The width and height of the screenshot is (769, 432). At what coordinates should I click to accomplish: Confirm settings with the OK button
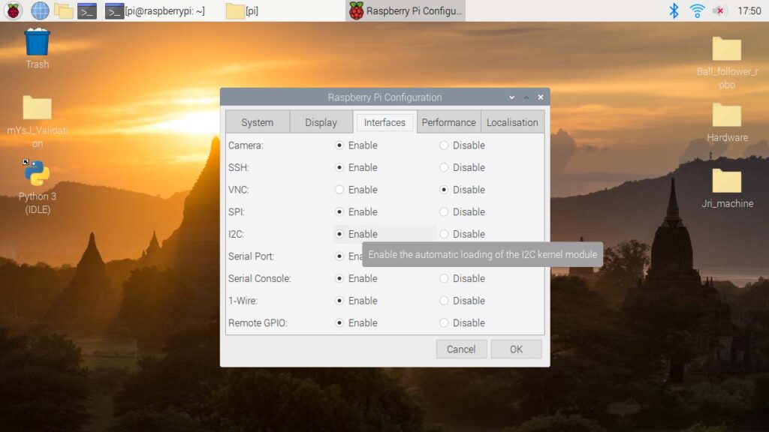click(516, 349)
